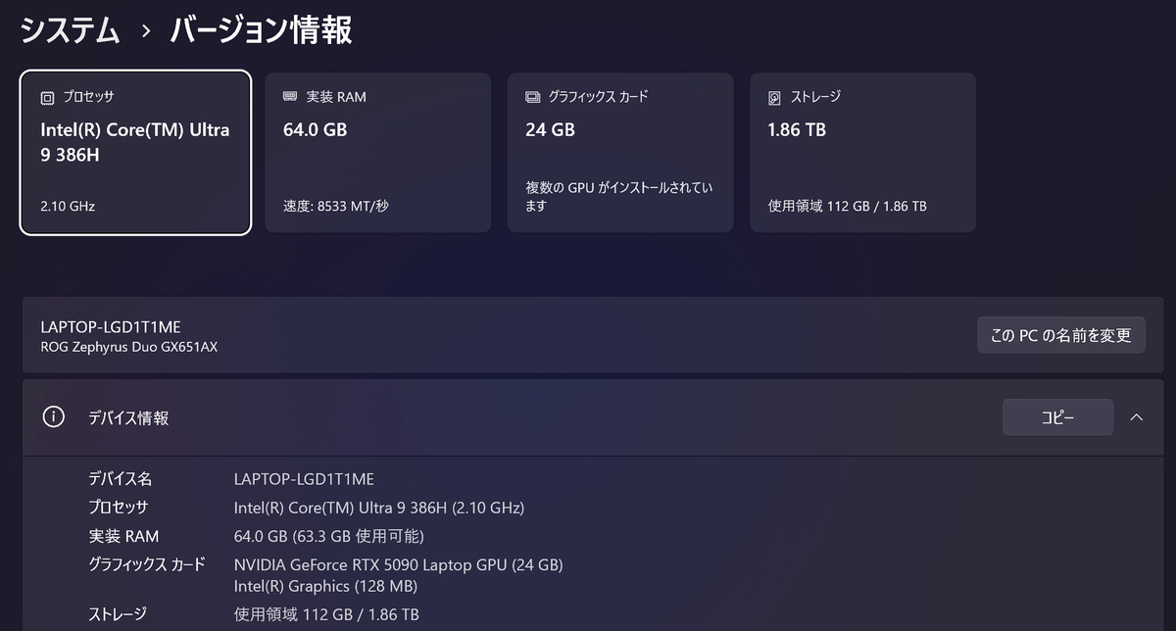Viewport: 1176px width, 631px height.
Task: Click グラフィックス カード row label in device info
Action: pos(147,564)
